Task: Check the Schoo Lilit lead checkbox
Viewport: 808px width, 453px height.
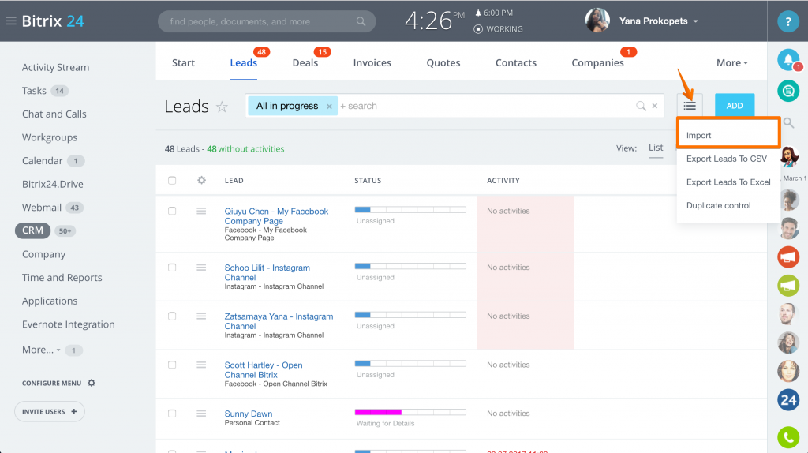Action: (x=172, y=268)
